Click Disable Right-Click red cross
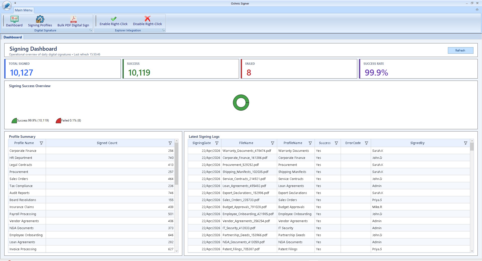Image resolution: width=482 pixels, height=261 pixels. (147, 19)
